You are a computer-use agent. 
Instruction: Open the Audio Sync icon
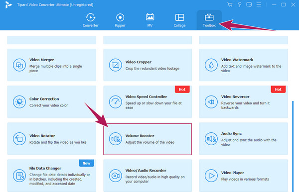(x=211, y=139)
